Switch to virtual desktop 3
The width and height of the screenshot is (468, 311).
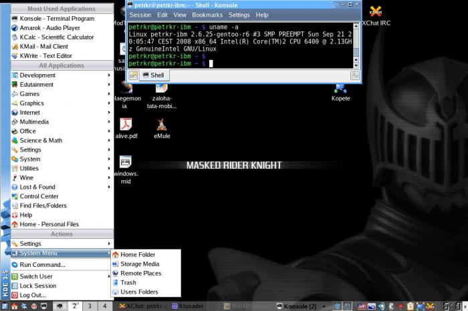(90, 306)
